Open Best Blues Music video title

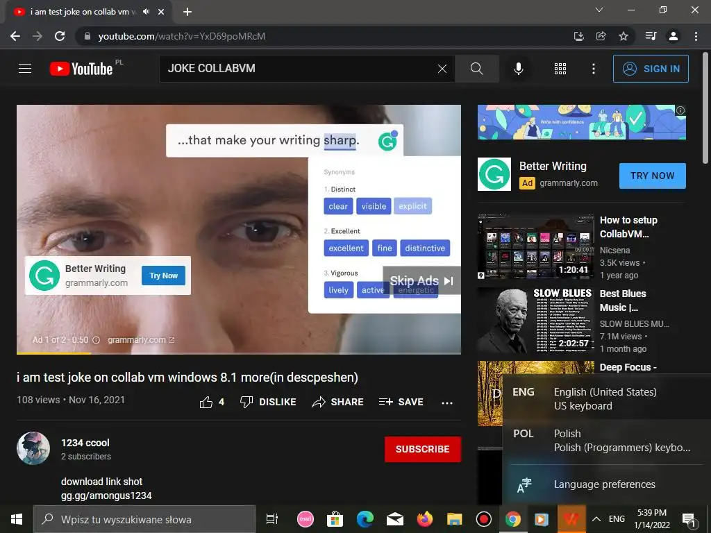pos(623,301)
